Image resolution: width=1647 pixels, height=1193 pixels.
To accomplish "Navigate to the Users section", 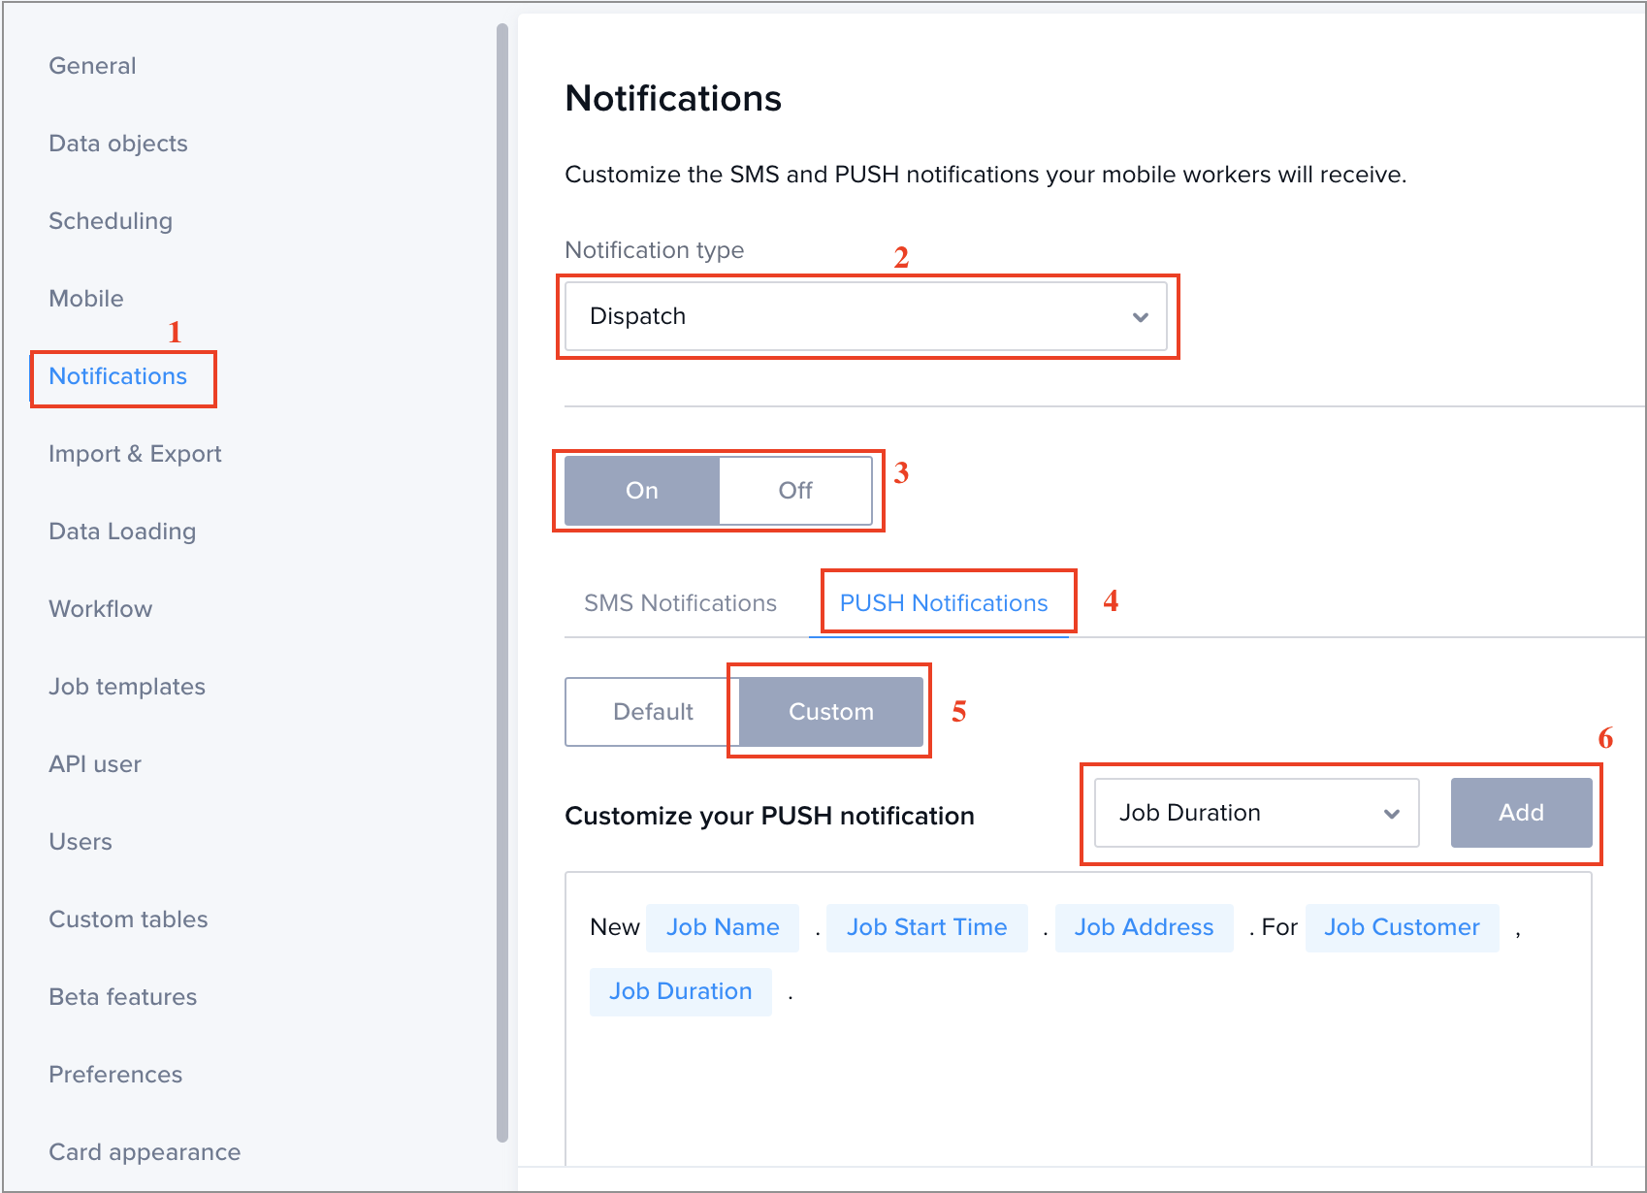I will point(81,841).
